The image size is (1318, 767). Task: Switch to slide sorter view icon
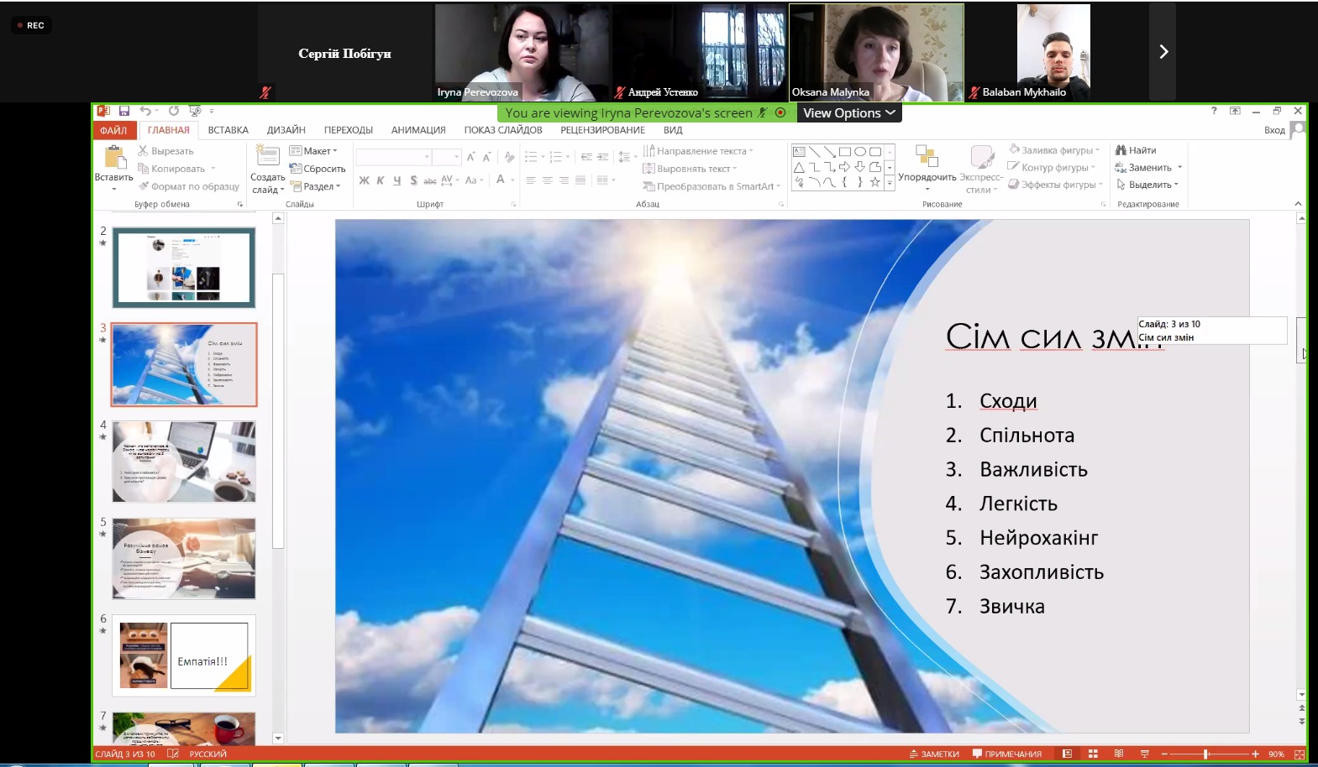point(1093,754)
